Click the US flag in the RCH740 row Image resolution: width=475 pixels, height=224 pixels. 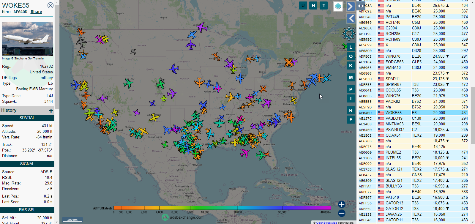tap(381, 23)
